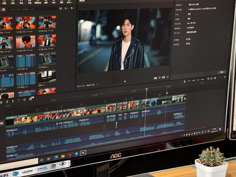Click the media search field

[x=32, y=9]
